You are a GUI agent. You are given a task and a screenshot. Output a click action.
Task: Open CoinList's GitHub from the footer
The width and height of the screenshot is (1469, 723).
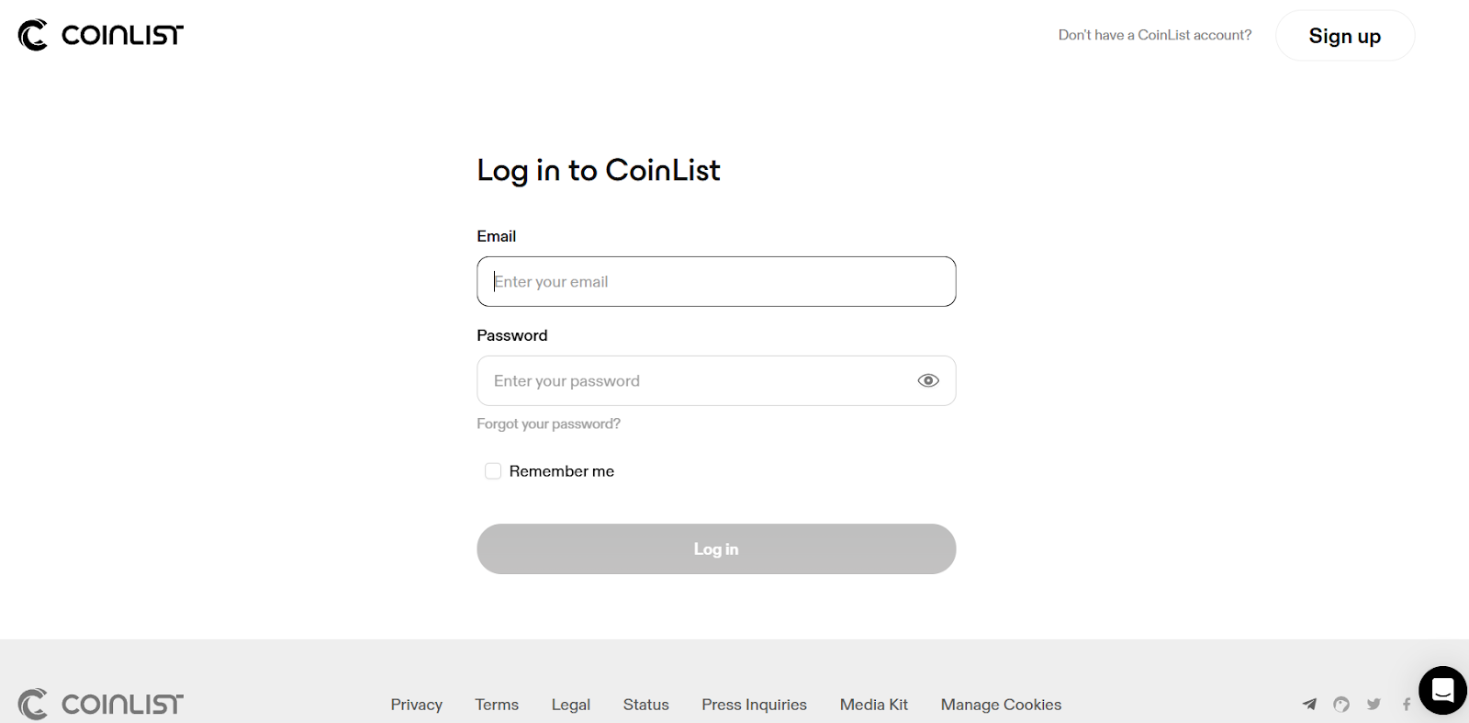[x=1341, y=704]
